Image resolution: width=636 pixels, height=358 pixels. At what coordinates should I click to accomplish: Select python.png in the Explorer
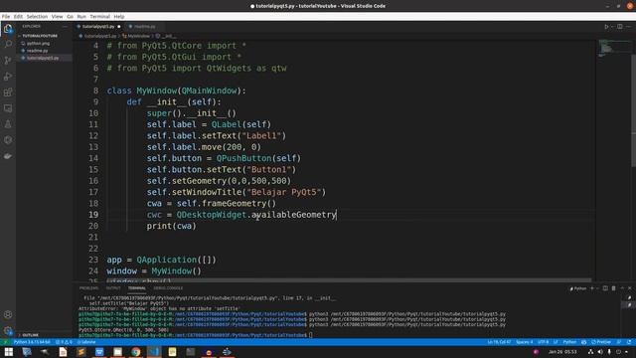click(38, 43)
